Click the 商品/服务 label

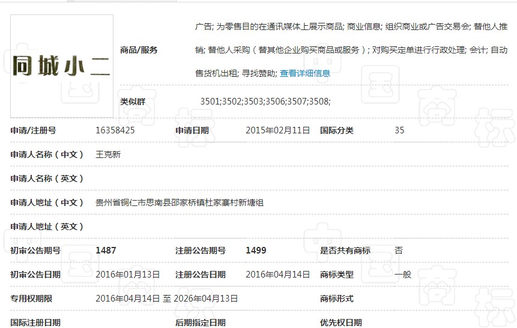pos(139,50)
